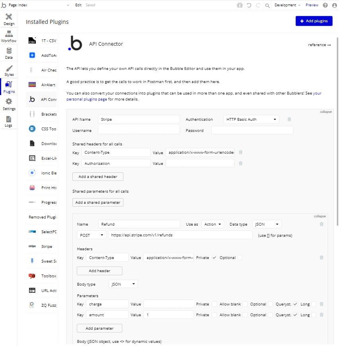
Task: Delete the Stripe API with trash icon
Action: pos(289,120)
